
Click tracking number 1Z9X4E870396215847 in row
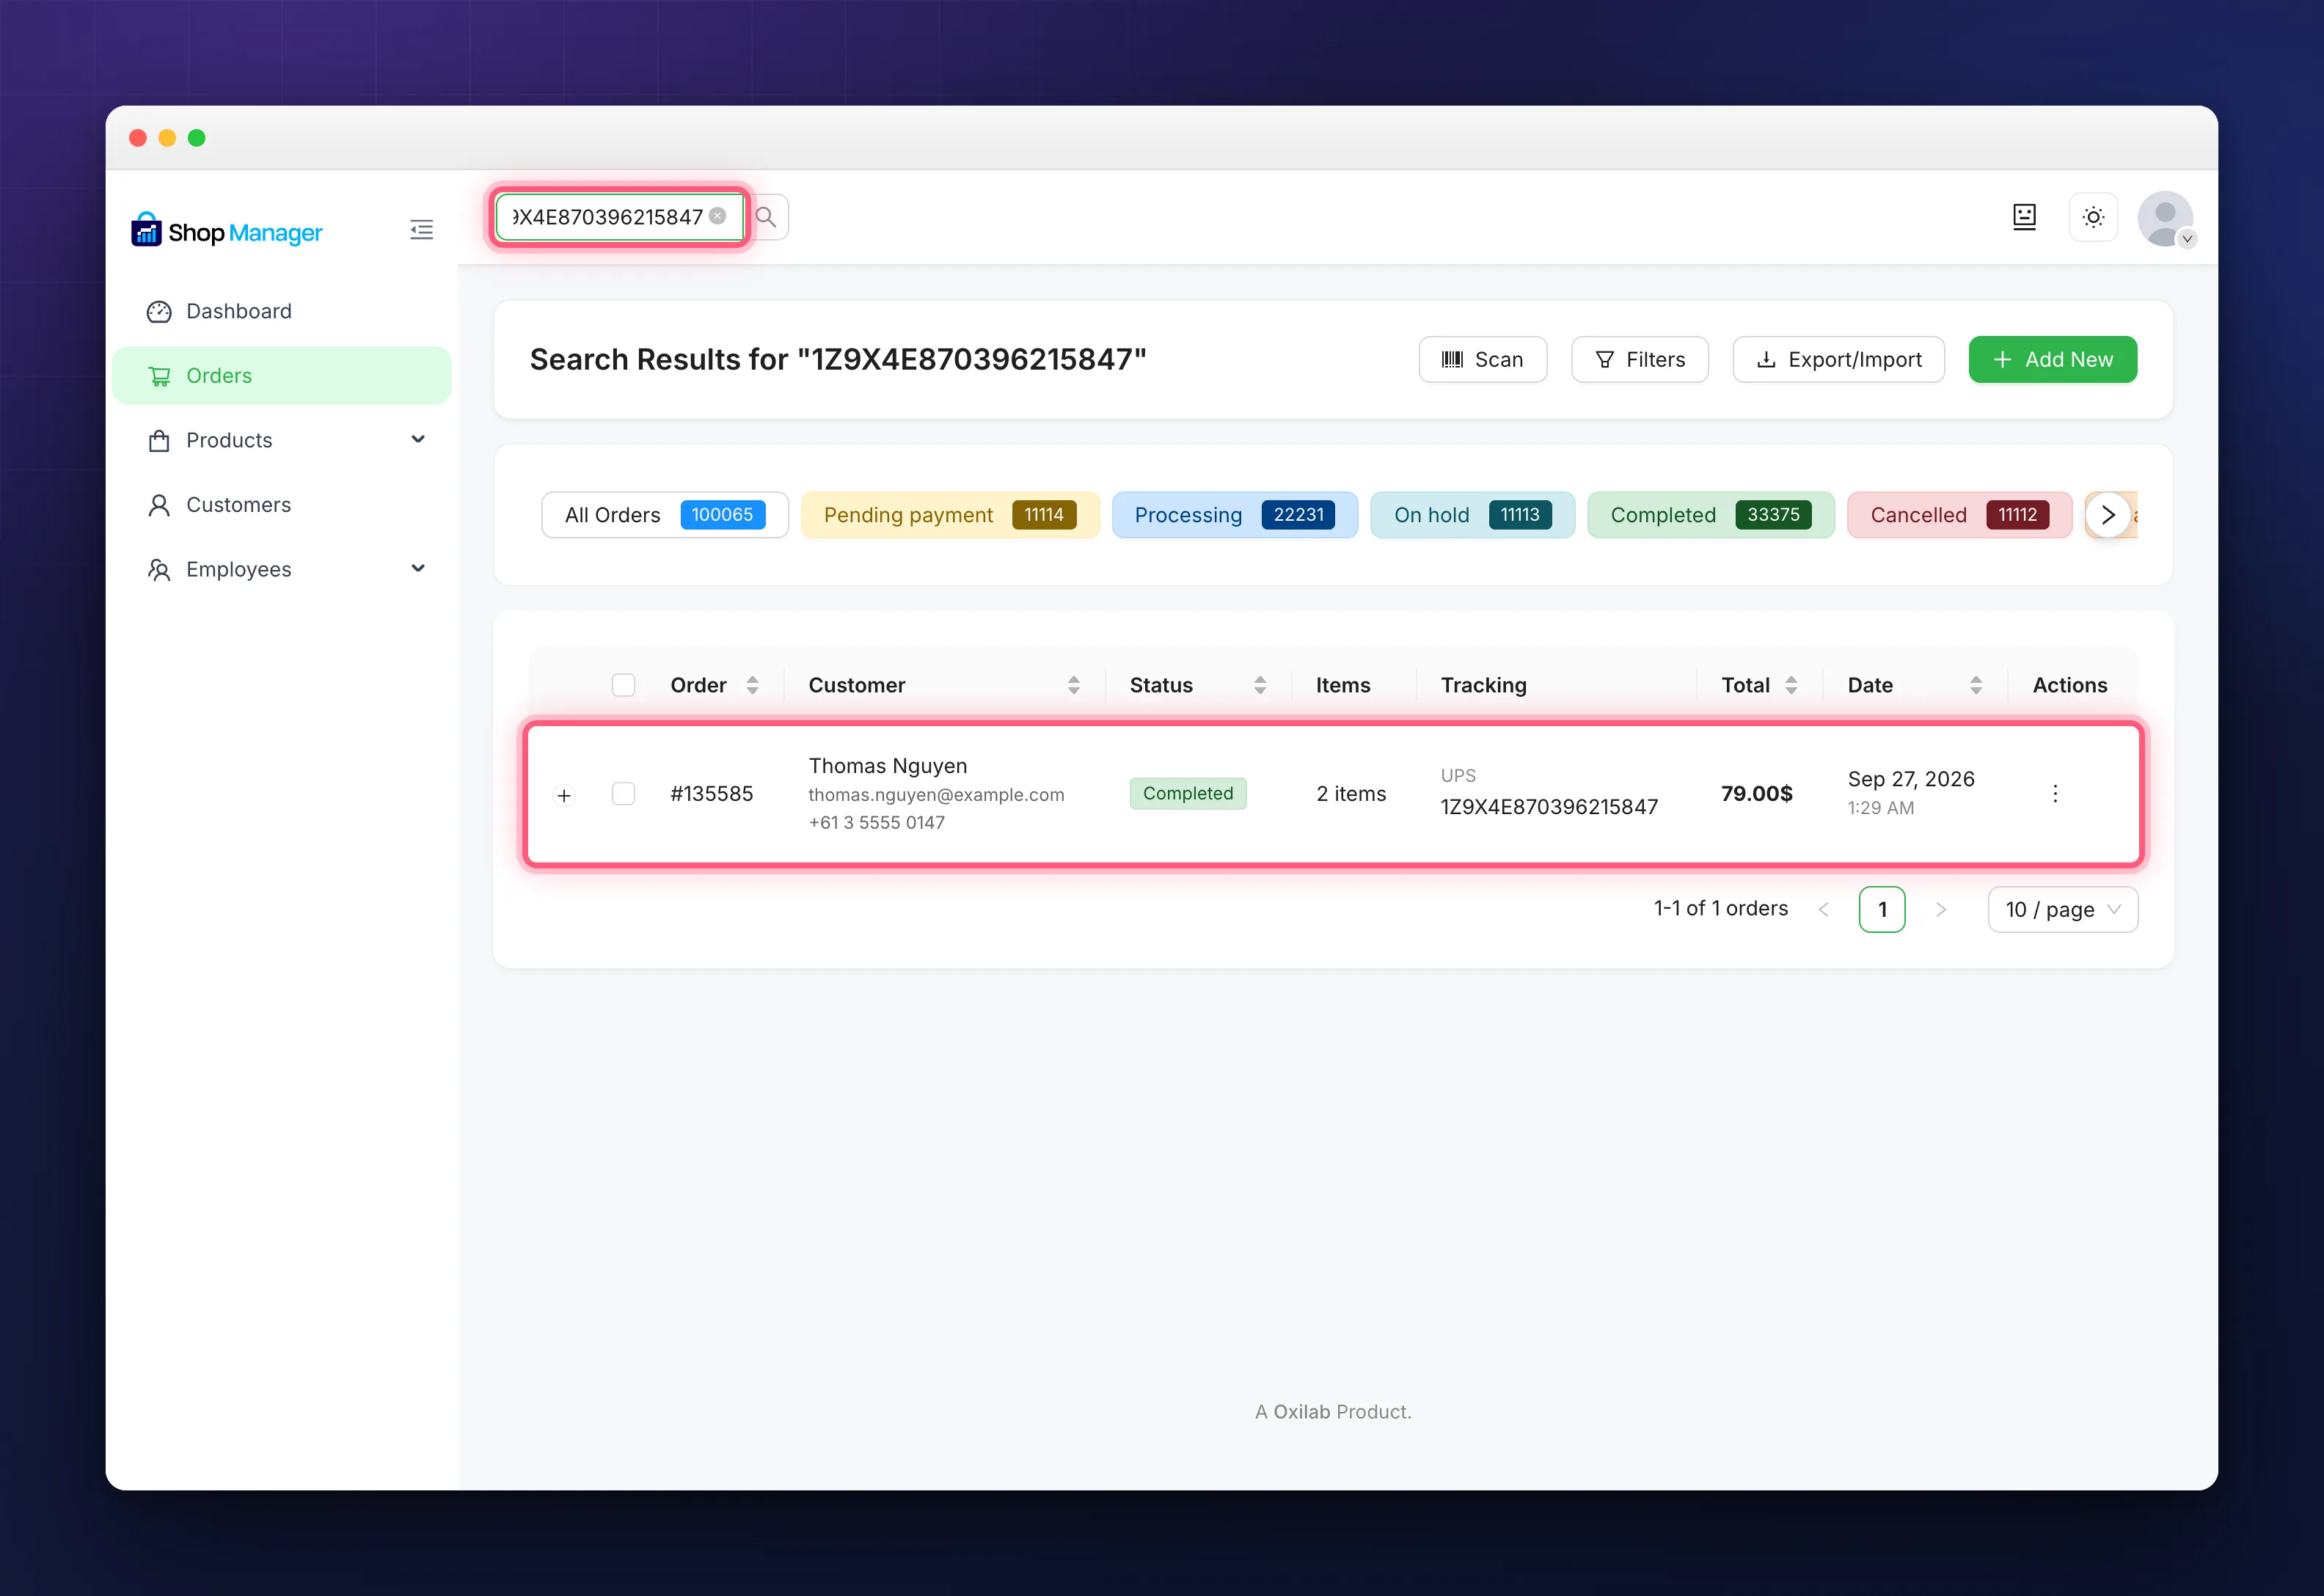pyautogui.click(x=1549, y=807)
